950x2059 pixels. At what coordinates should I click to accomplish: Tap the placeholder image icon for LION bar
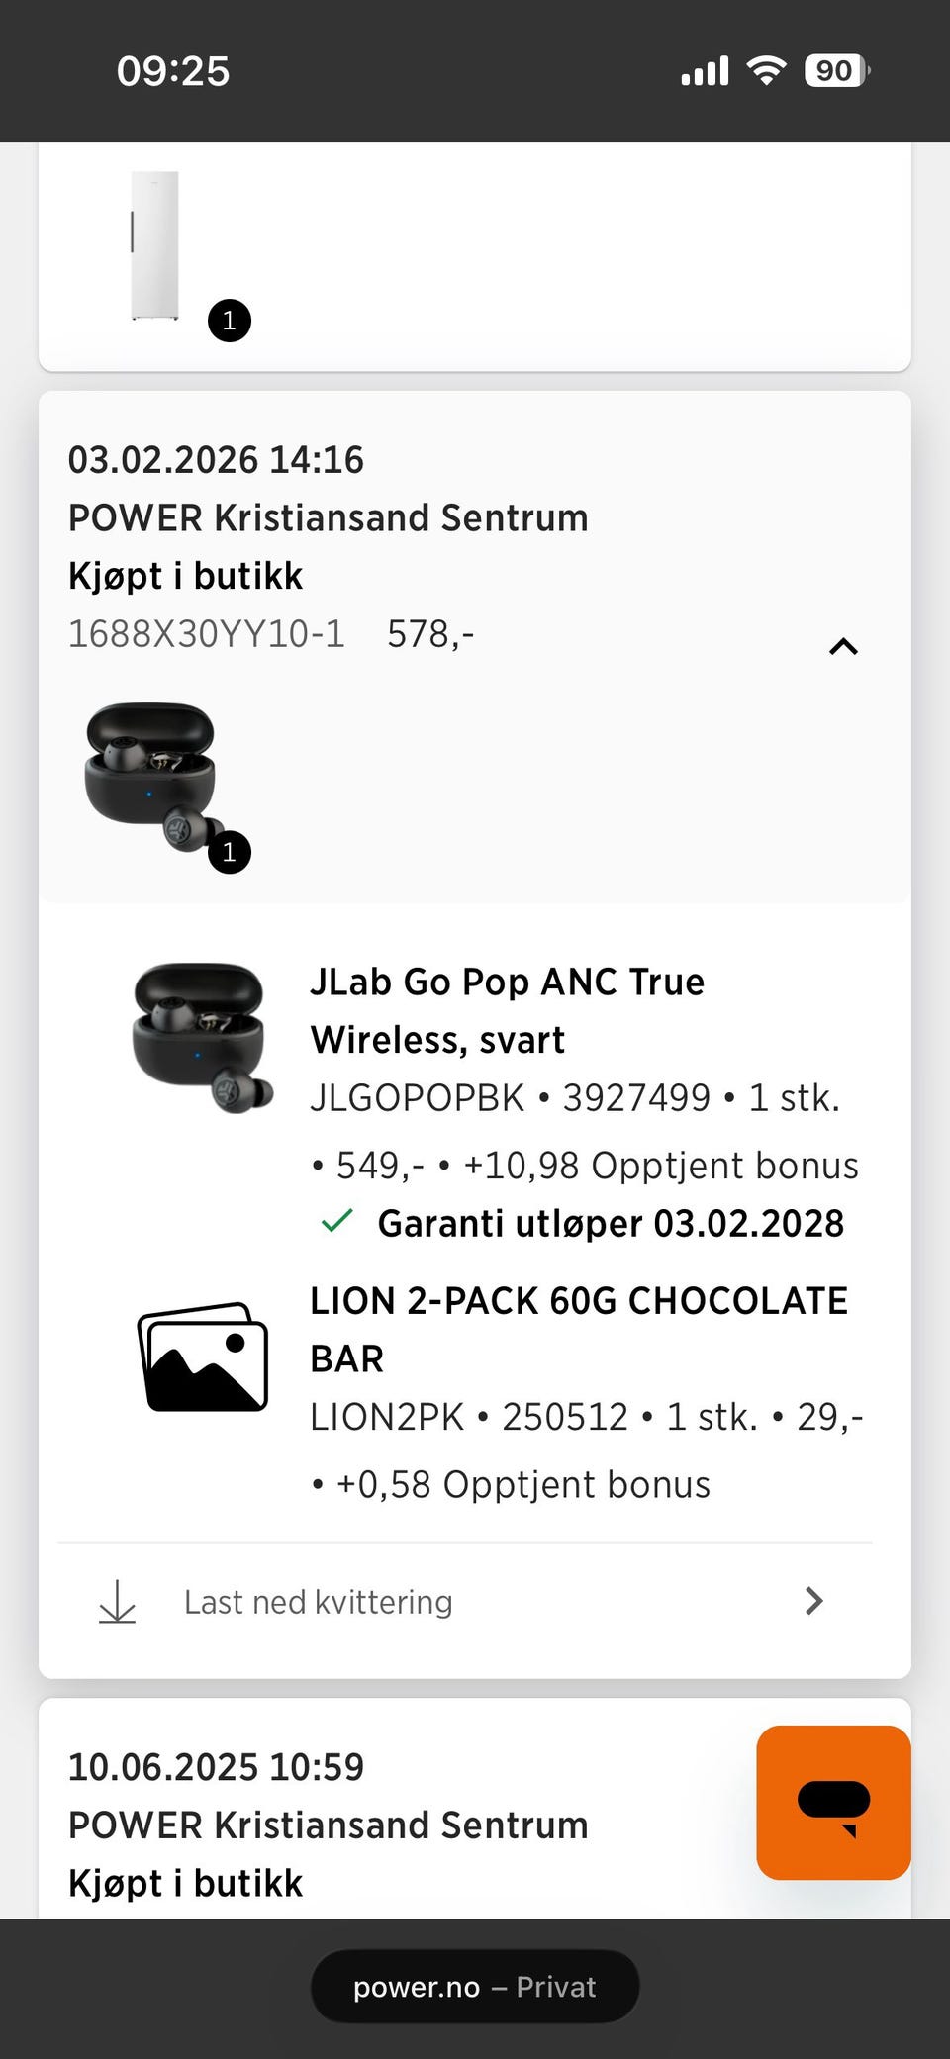(203, 1357)
